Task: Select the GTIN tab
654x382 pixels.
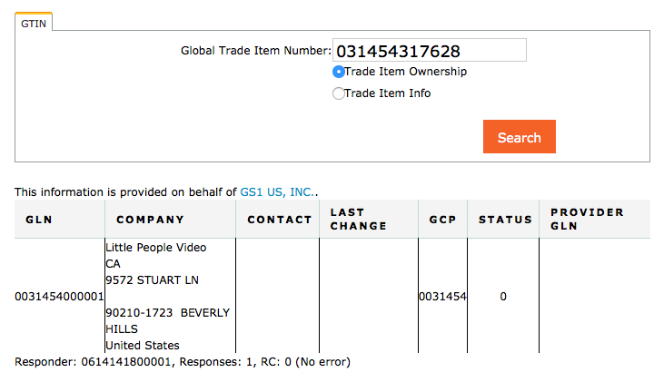Action: [x=35, y=24]
